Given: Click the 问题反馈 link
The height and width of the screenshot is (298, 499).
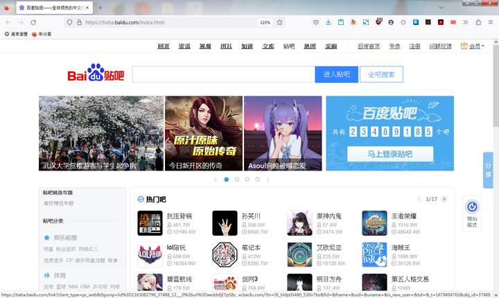Looking at the screenshot, I should (x=440, y=46).
